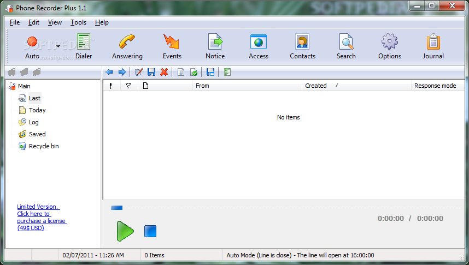Open the View menu
The width and height of the screenshot is (469, 265).
[55, 22]
